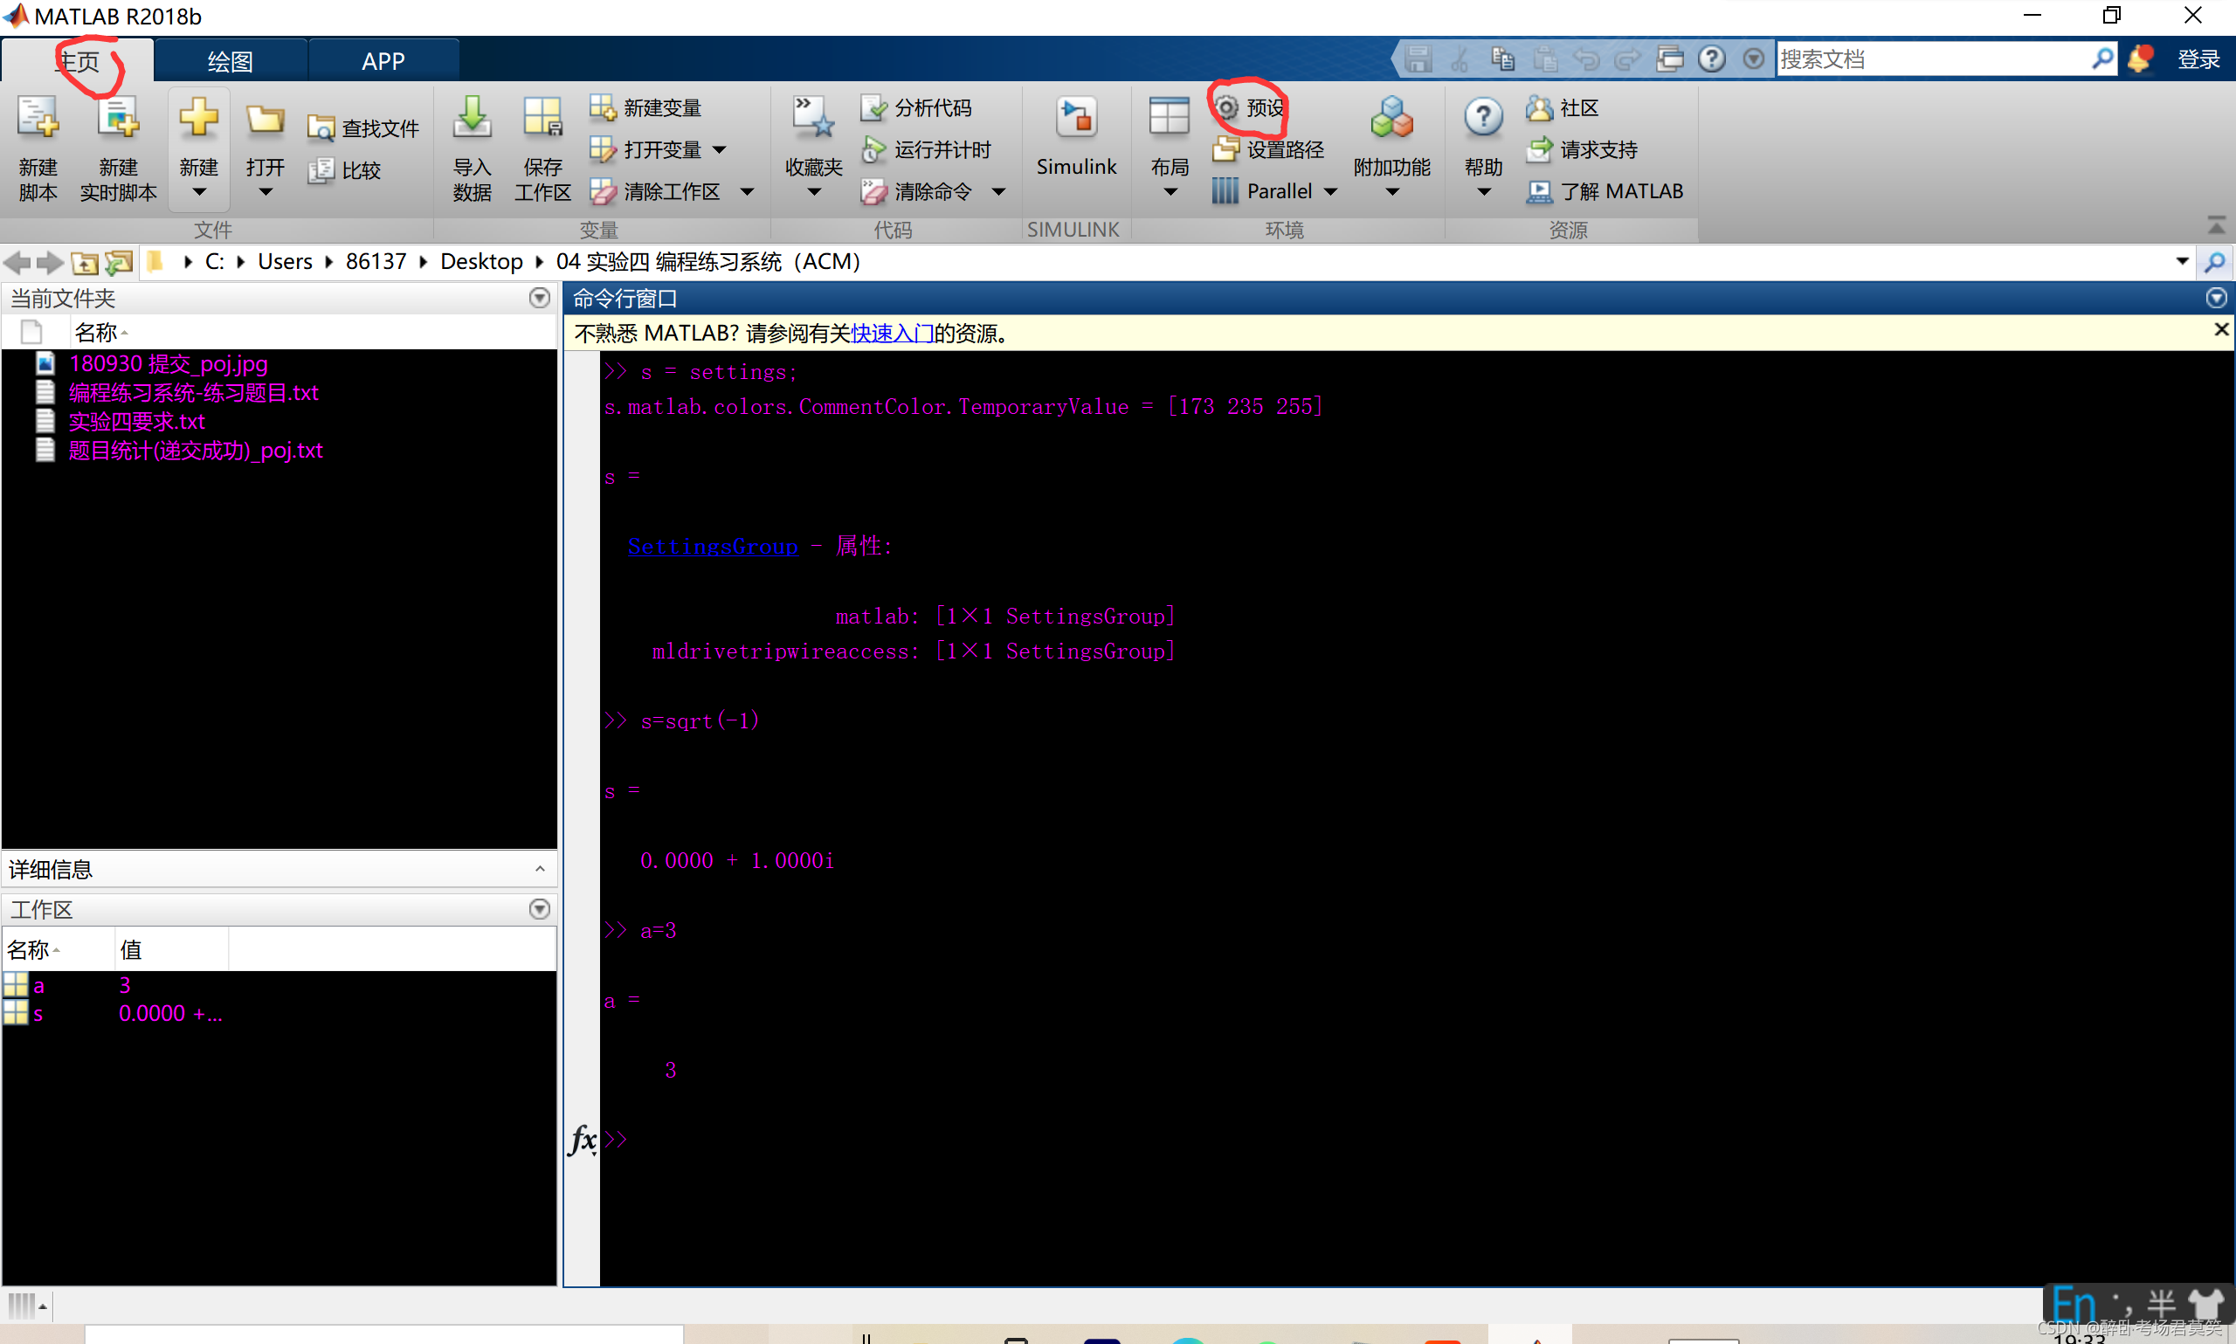Viewport: 2236px width, 1344px height.
Task: Open the 打开 folder button
Action: pyautogui.click(x=265, y=148)
